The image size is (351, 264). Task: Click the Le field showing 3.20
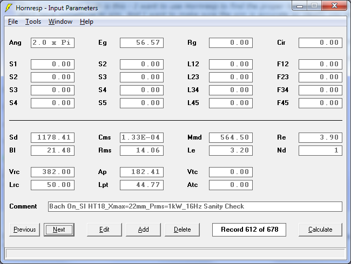[x=231, y=150]
